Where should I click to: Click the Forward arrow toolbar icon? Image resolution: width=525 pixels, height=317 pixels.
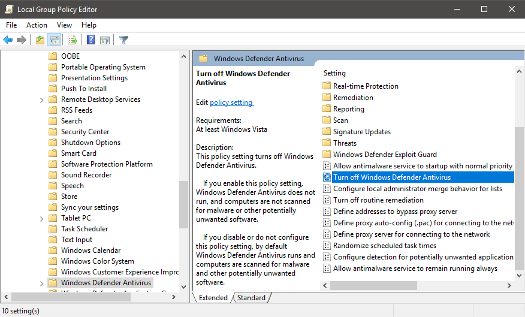pos(22,40)
